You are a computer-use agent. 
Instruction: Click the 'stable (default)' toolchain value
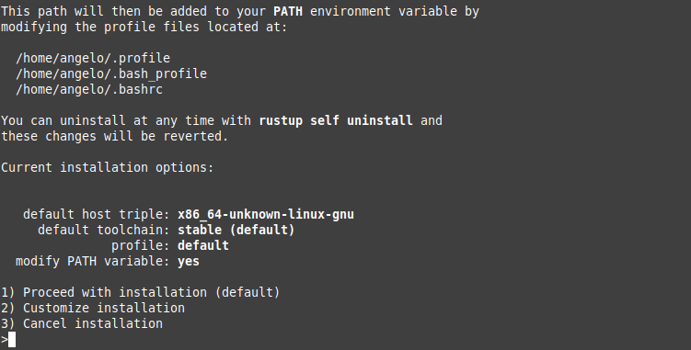(236, 230)
